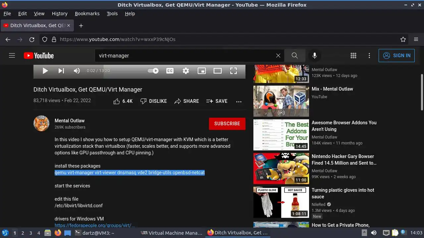
Task: Open volume control in system tray
Action: pos(374,233)
